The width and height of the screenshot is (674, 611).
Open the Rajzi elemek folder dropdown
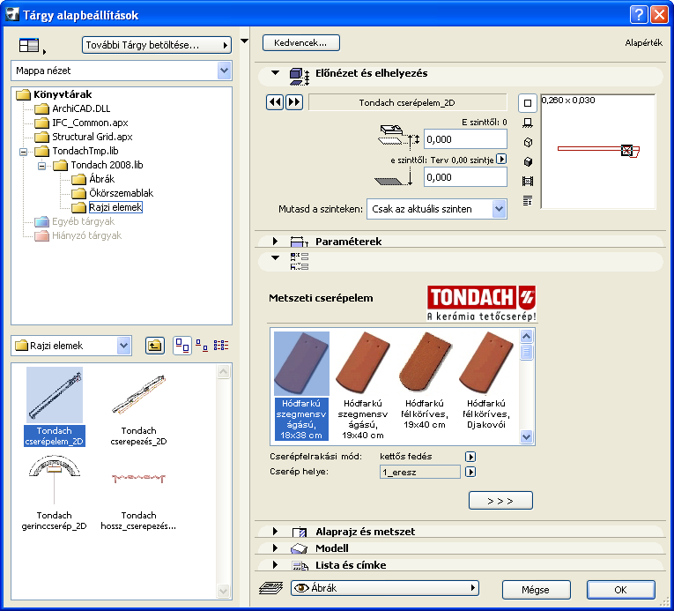coord(124,346)
